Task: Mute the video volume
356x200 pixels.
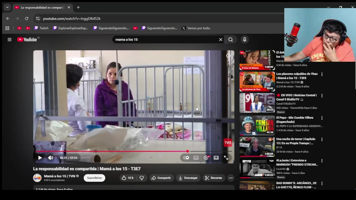Action: tap(50, 158)
